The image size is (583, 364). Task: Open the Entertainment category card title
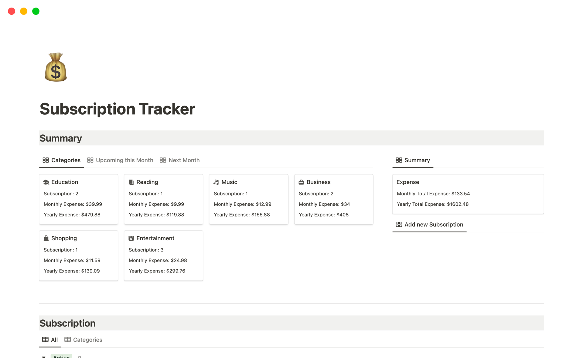155,238
